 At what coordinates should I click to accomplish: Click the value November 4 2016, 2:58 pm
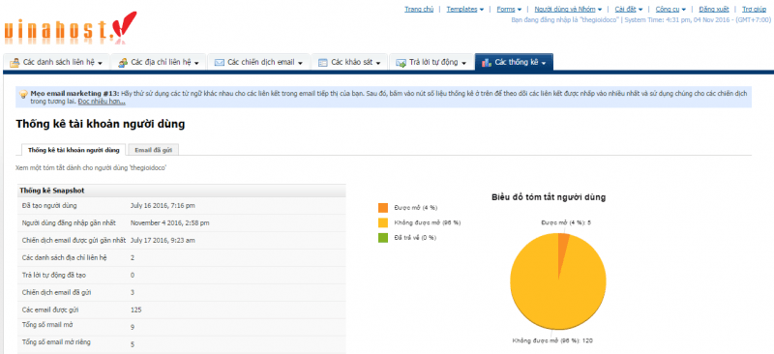click(170, 223)
